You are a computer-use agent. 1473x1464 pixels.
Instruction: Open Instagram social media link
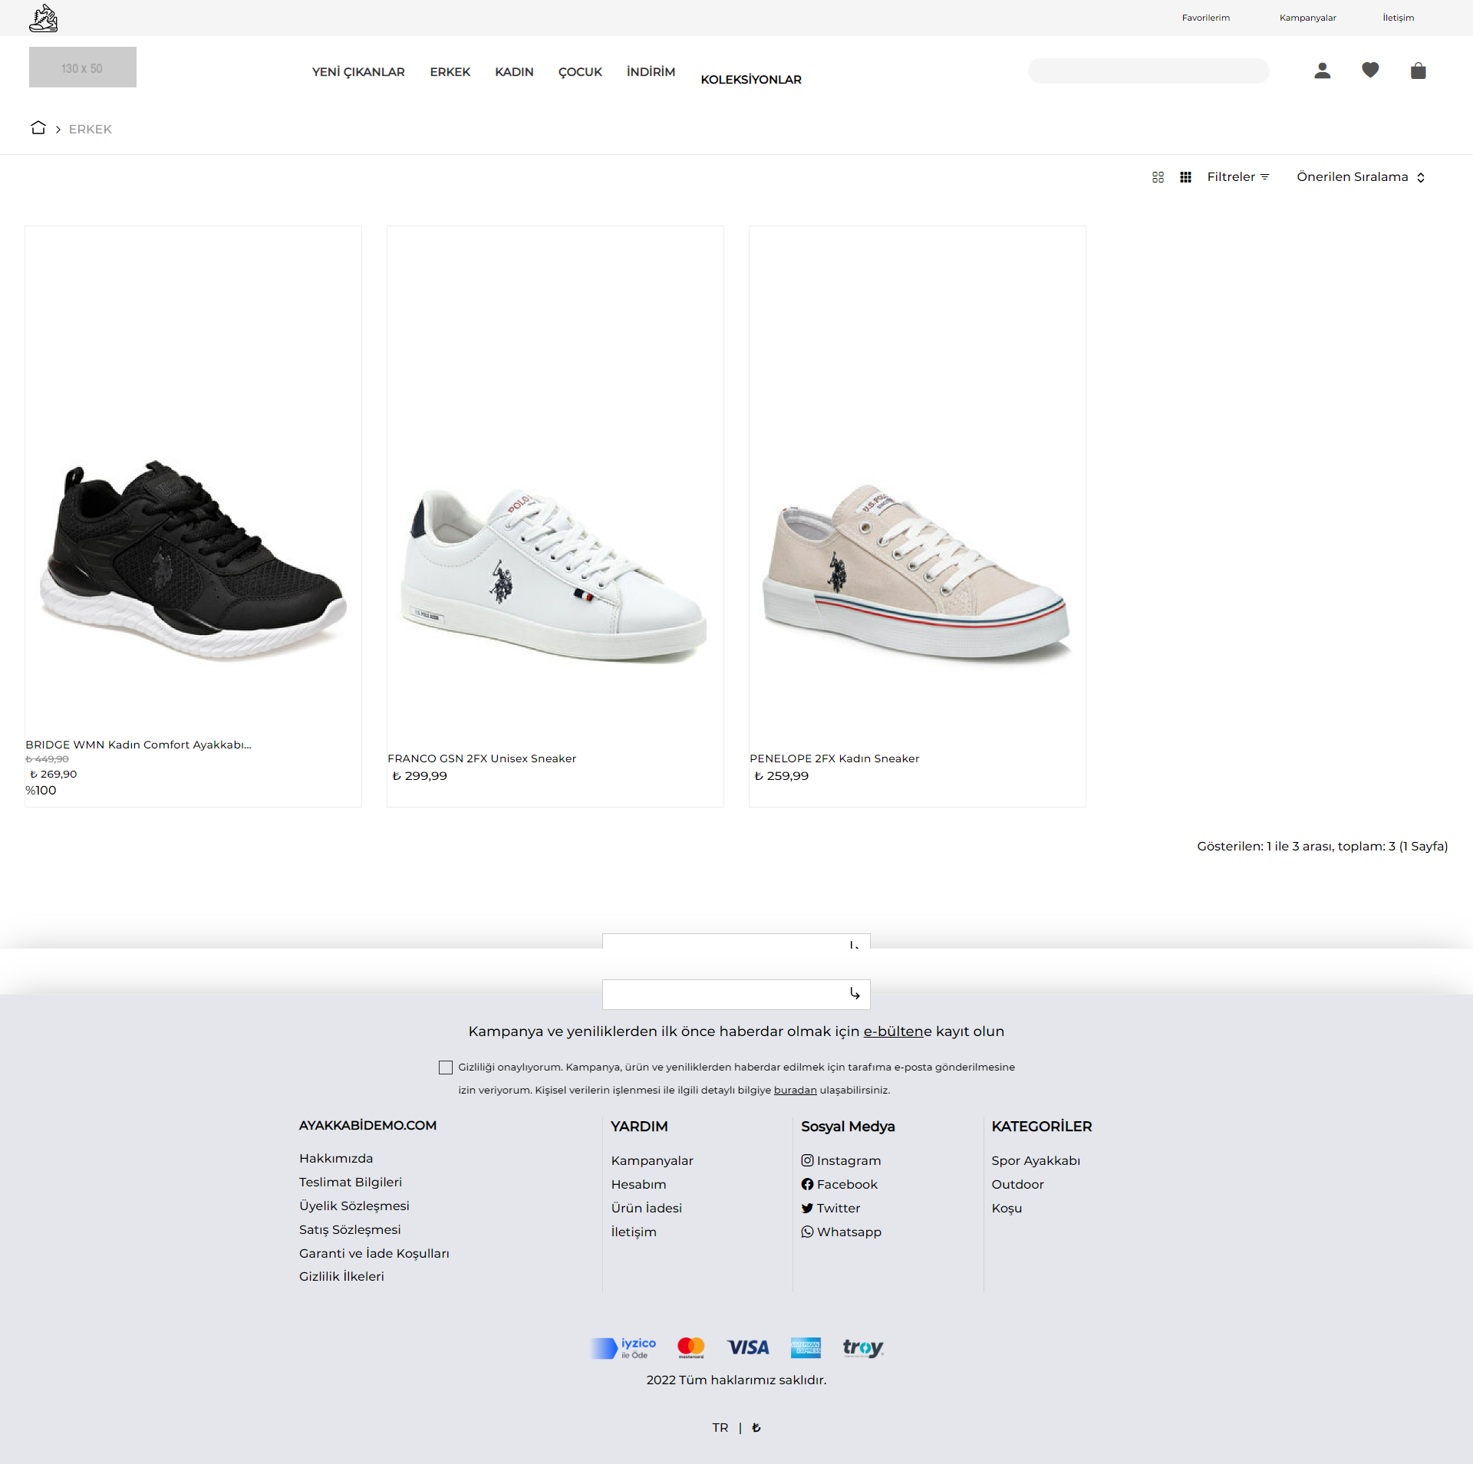tap(841, 1160)
